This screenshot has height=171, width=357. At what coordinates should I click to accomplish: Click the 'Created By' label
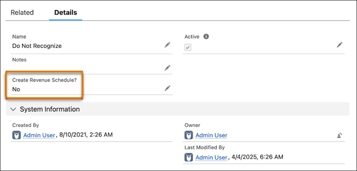pos(25,125)
